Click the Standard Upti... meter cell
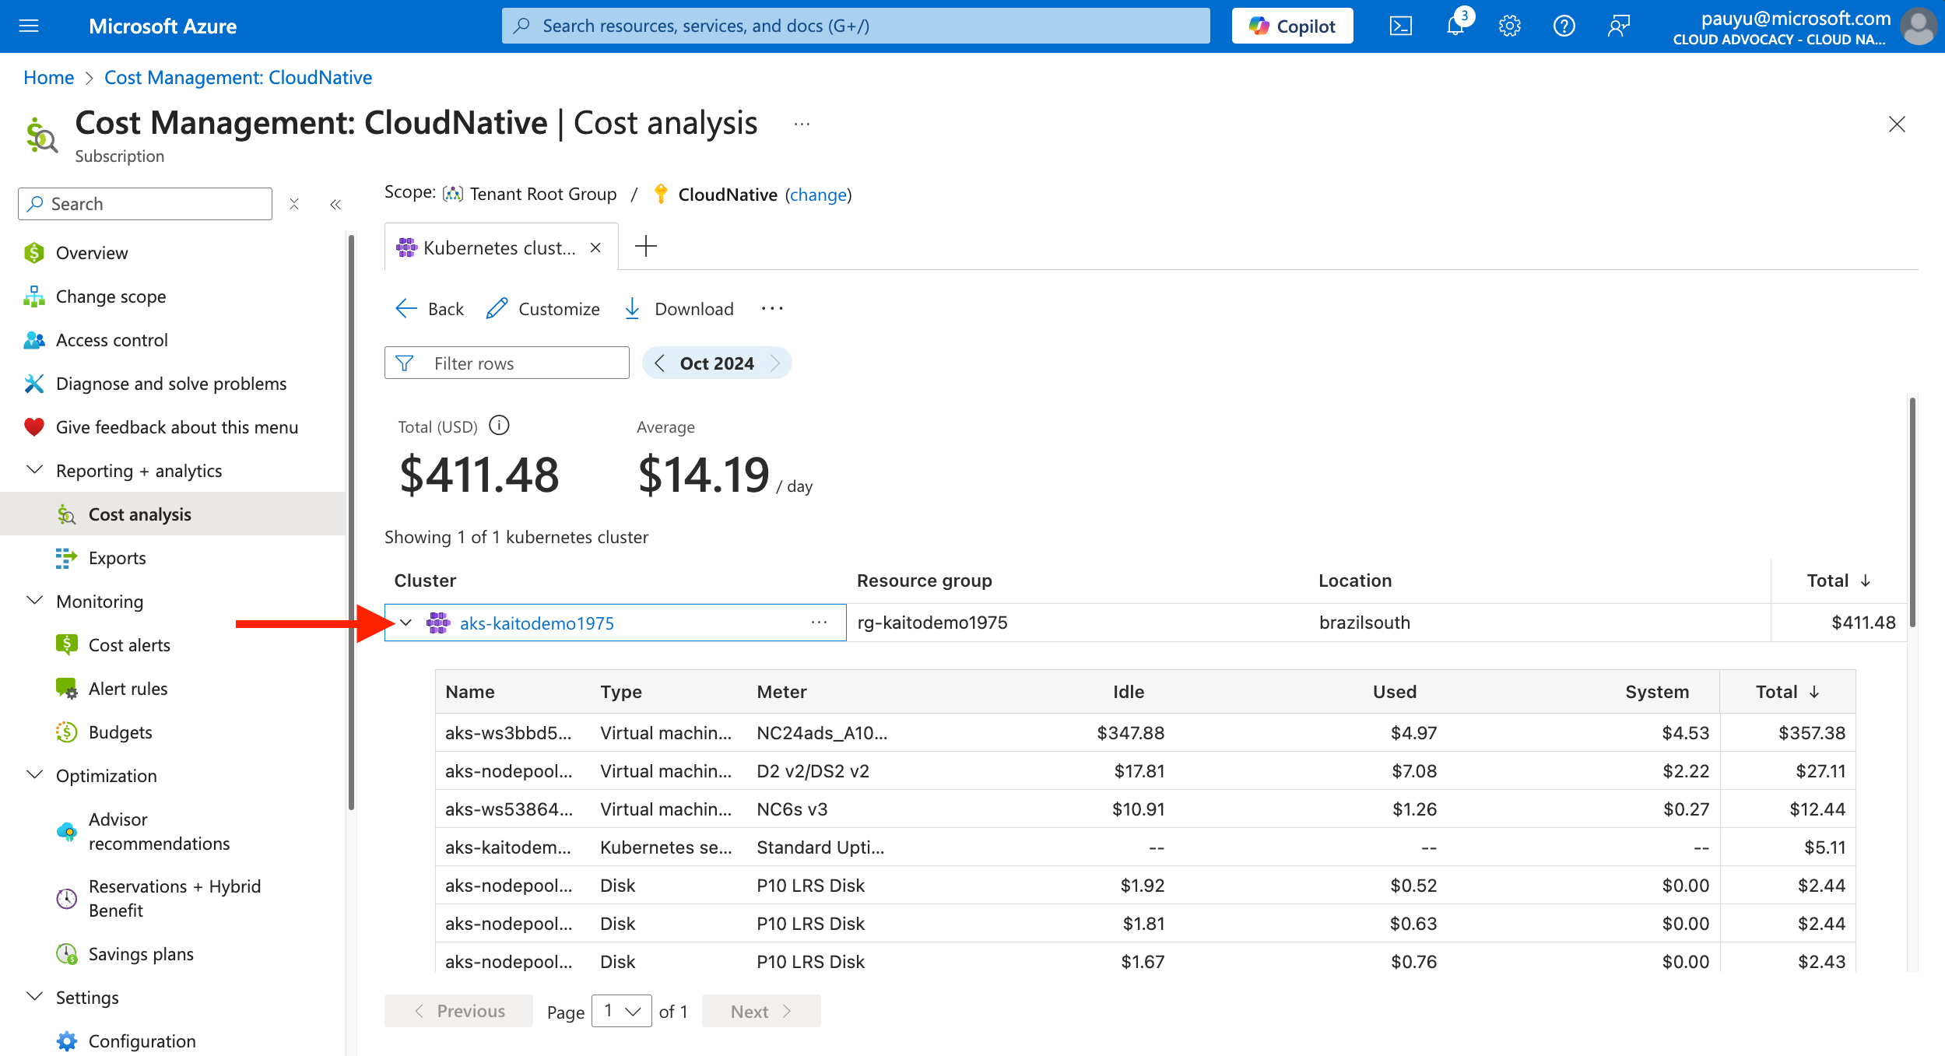Screen dimensions: 1945x1056 820,847
